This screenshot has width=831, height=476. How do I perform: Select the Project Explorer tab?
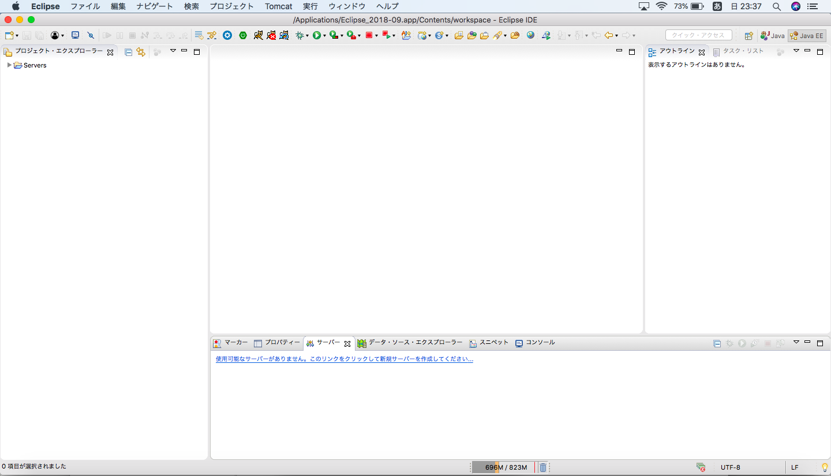(58, 51)
